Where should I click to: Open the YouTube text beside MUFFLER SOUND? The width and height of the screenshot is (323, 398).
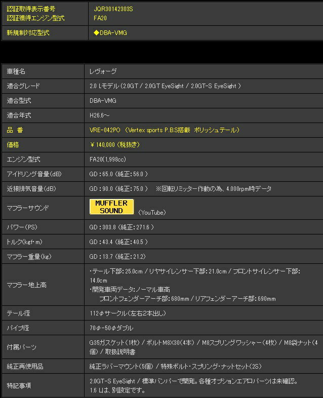(x=151, y=213)
